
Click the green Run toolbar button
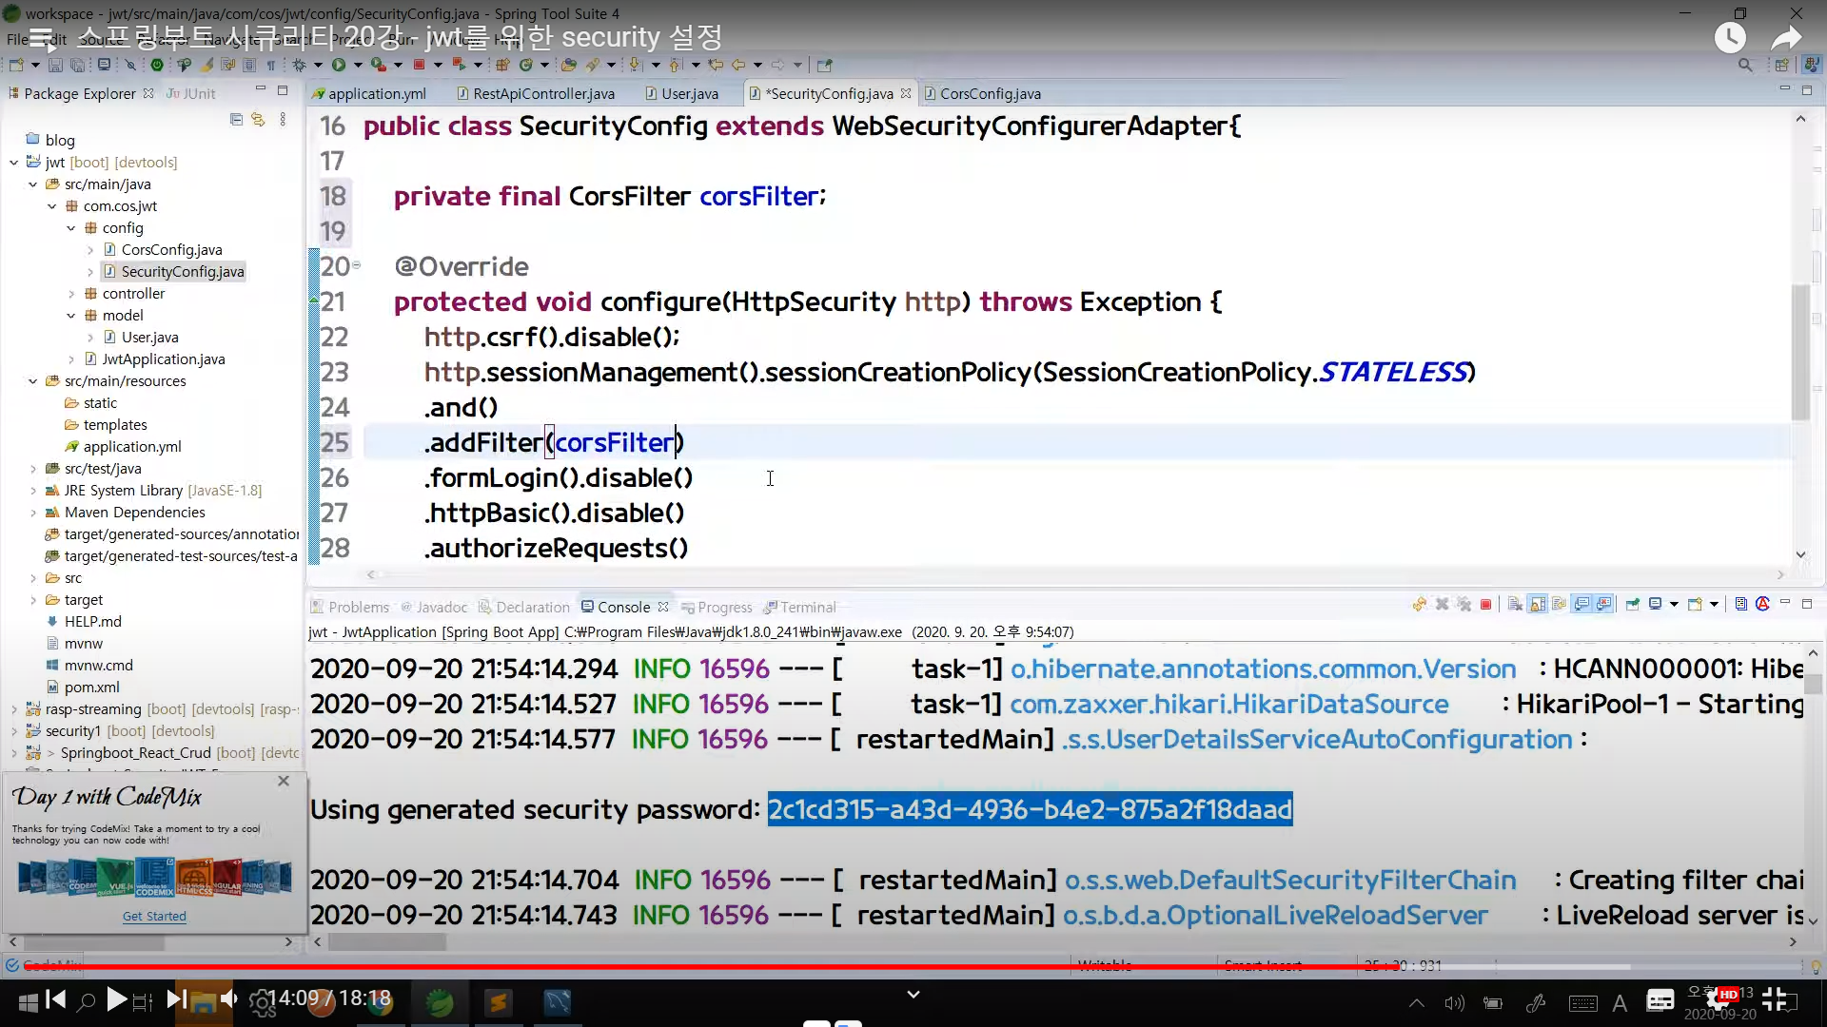click(x=338, y=65)
